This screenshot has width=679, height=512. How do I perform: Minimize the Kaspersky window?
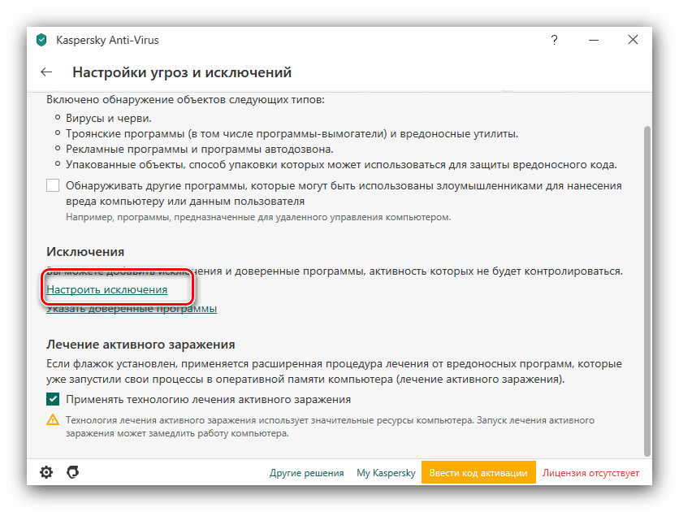tap(594, 39)
